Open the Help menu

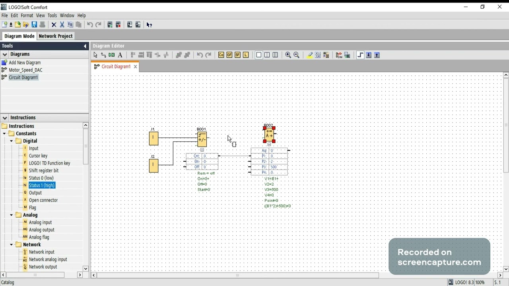(x=82, y=15)
